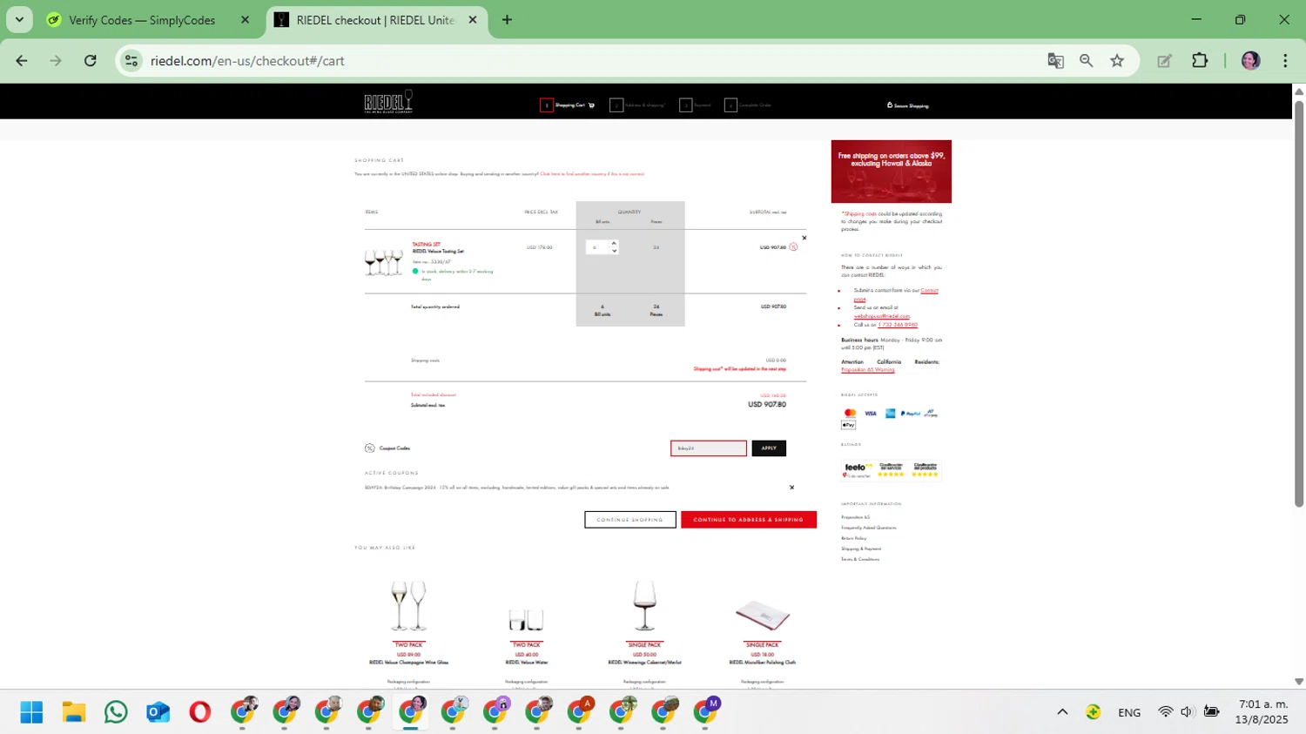Image resolution: width=1306 pixels, height=734 pixels.
Task: Open the RIEDEL Veloce Tasting Set title link
Action: click(438, 252)
